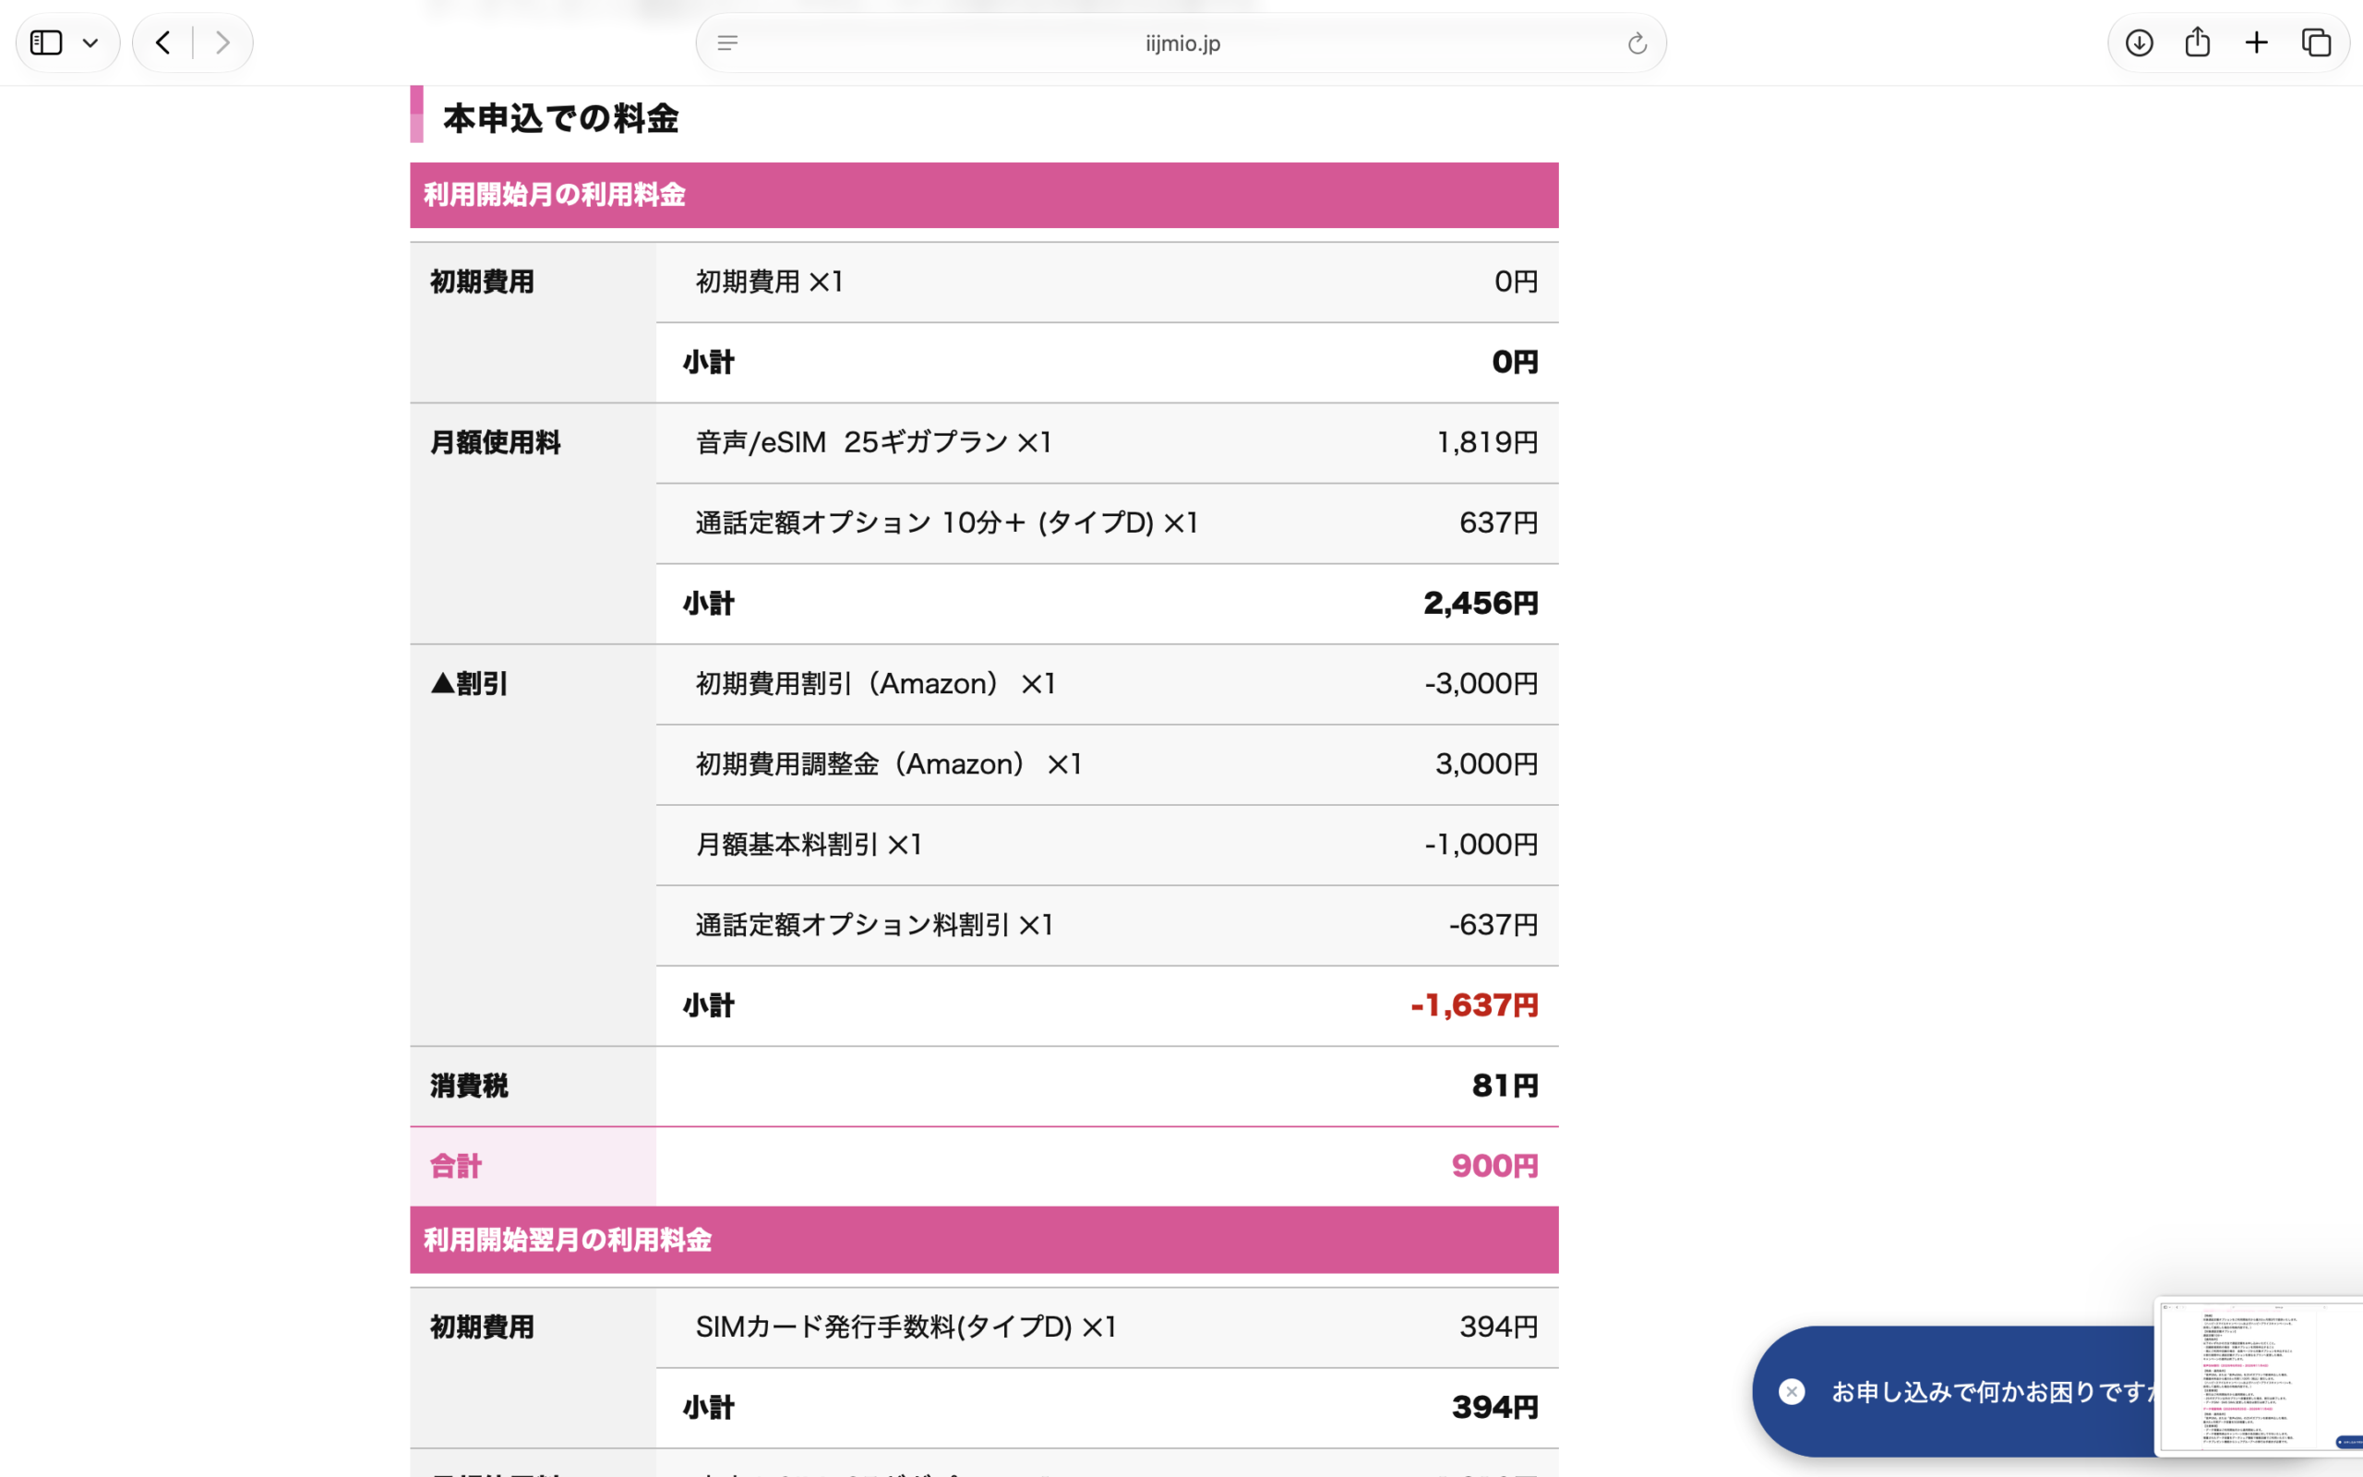Select the -1,000円 discount value

point(1481,844)
